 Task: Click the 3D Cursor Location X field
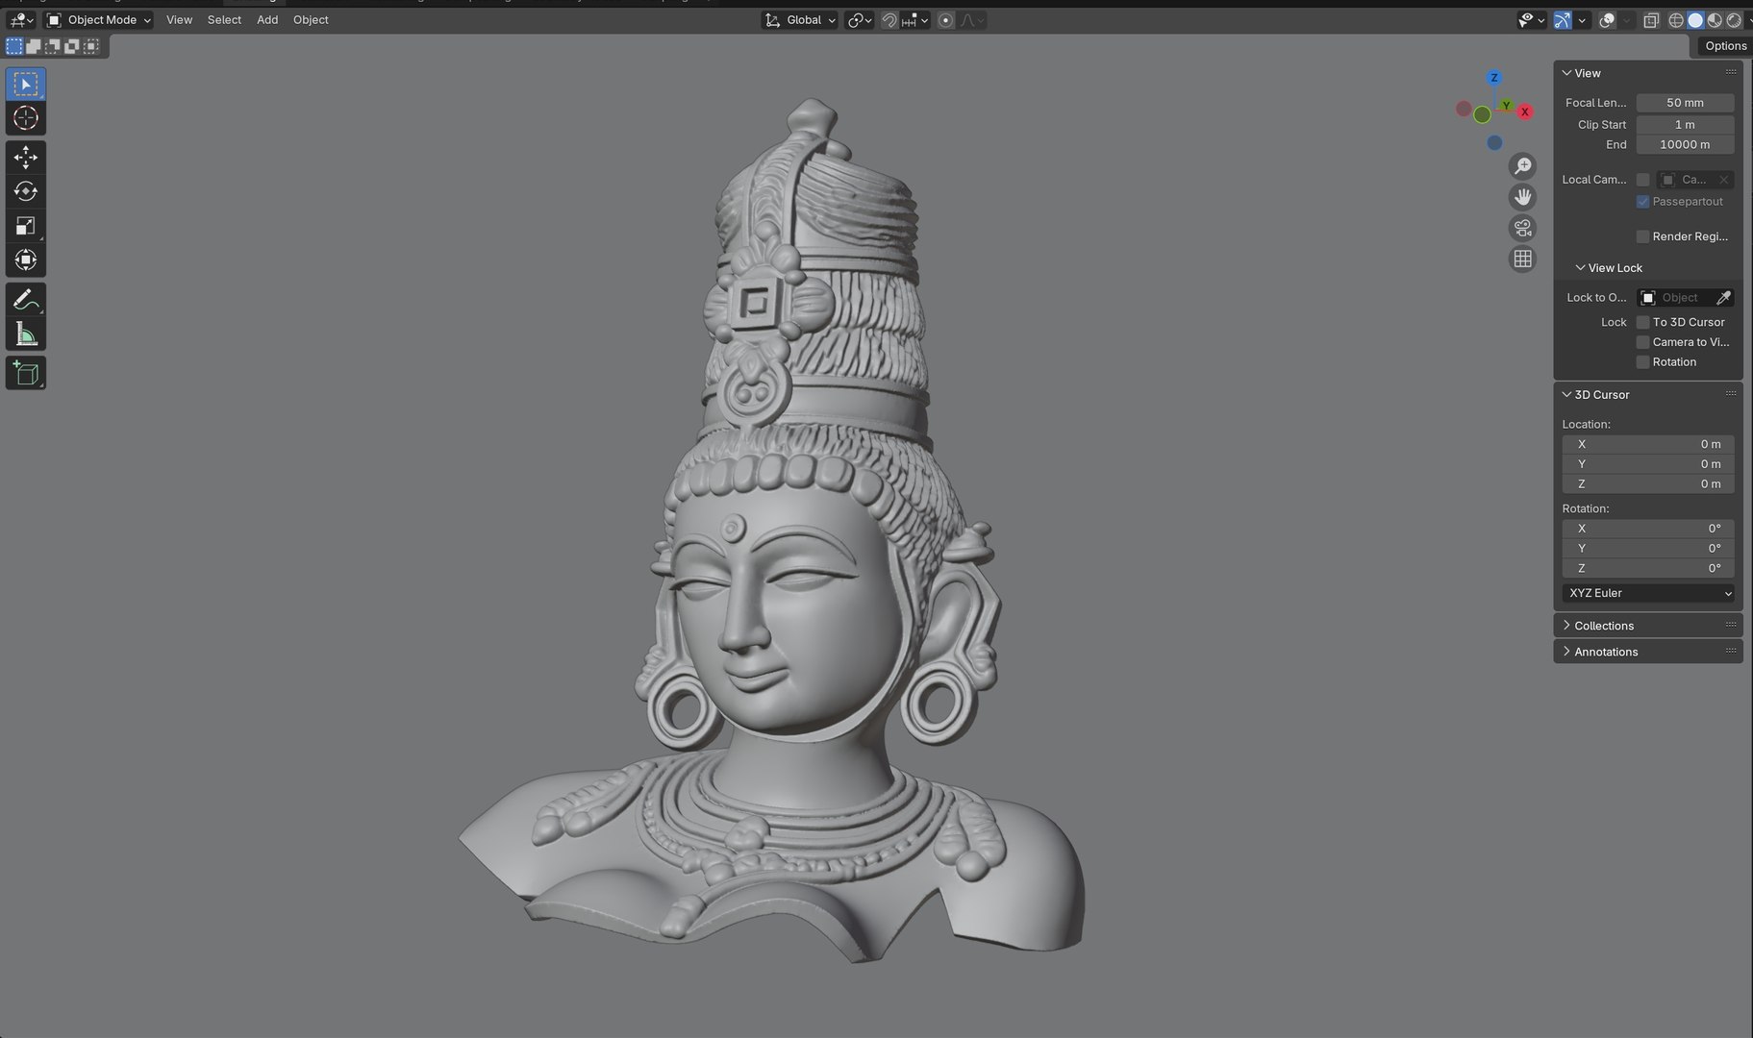1648,444
